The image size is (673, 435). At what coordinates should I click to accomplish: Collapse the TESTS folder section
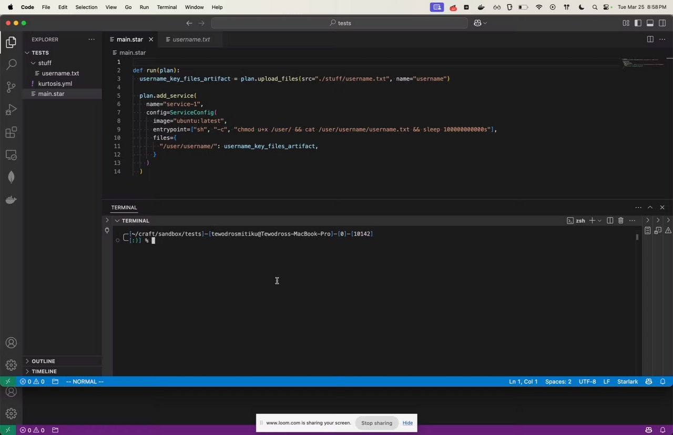28,53
